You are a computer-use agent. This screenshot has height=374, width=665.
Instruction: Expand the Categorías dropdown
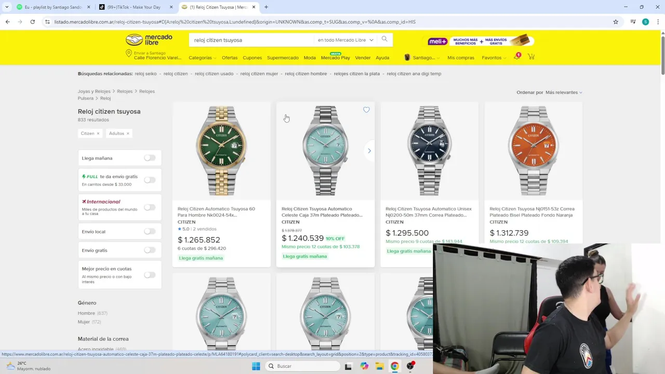point(202,58)
